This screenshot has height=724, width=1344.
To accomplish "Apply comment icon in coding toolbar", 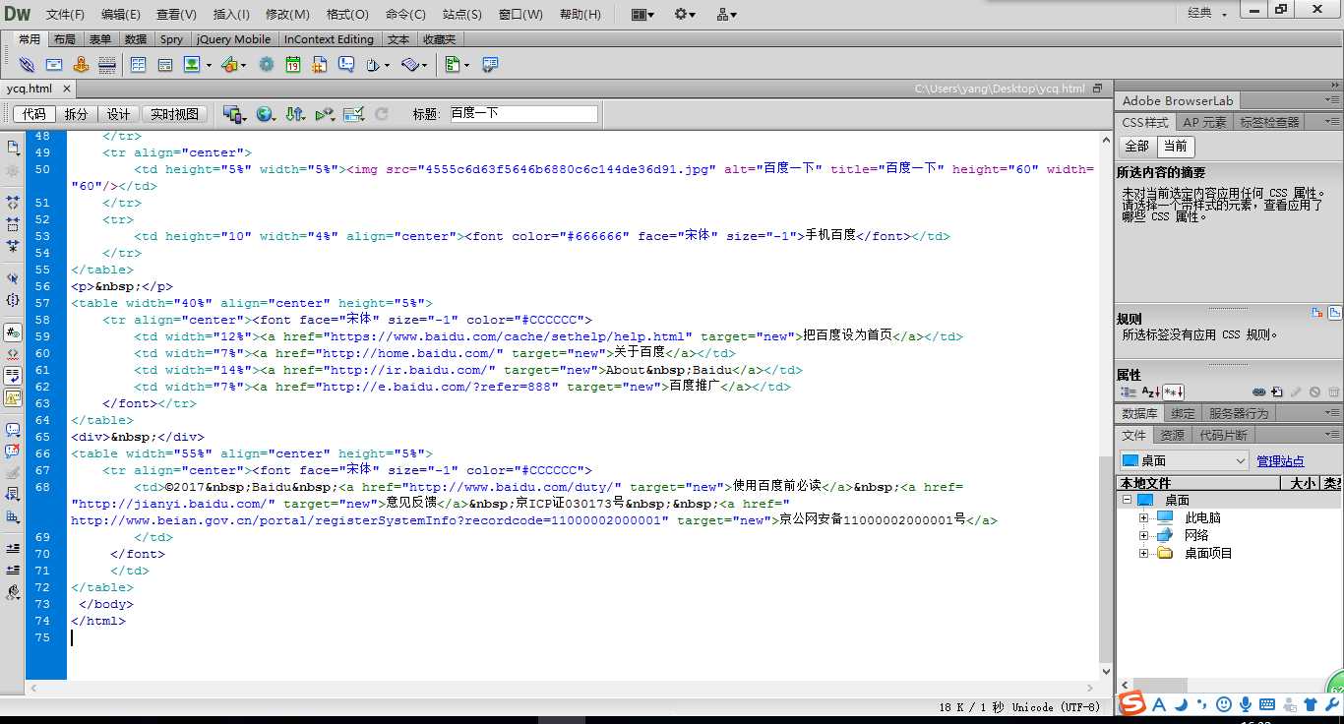I will click(x=13, y=430).
